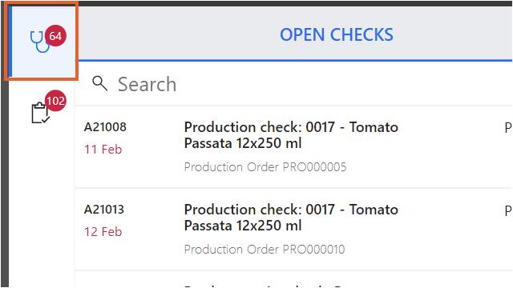Image resolution: width=513 pixels, height=288 pixels.
Task: Click the right-side column of A21013 row
Action: [x=508, y=210]
